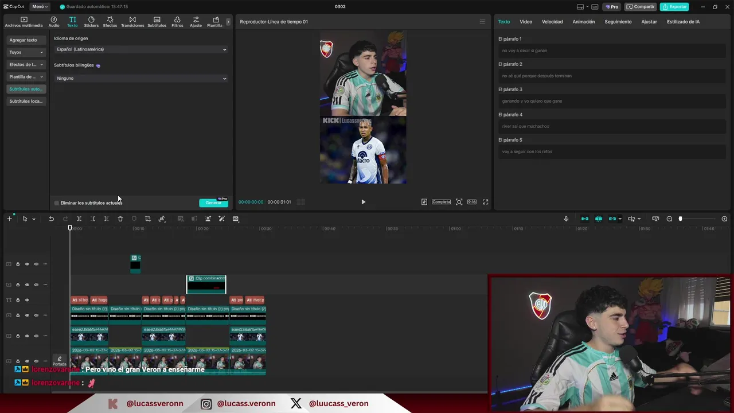Click the playhead marker at timeline start
Screen dimensions: 734x413
(70, 228)
